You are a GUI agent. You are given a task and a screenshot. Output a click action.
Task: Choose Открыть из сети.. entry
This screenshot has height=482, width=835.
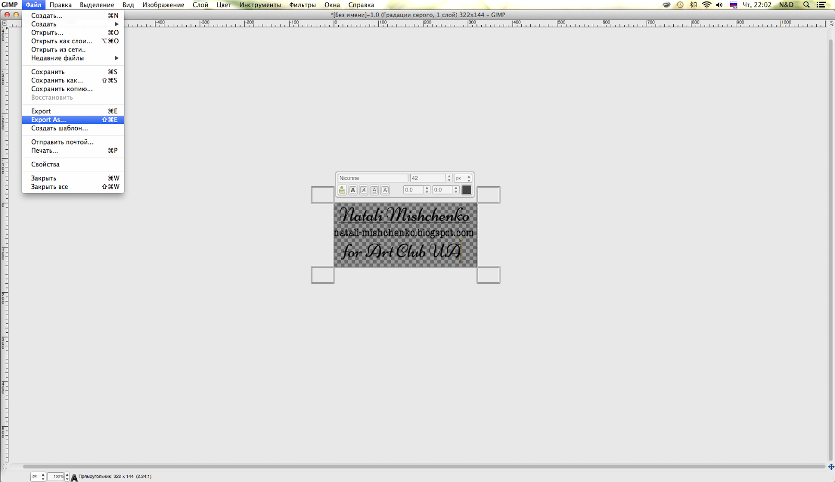(x=73, y=50)
